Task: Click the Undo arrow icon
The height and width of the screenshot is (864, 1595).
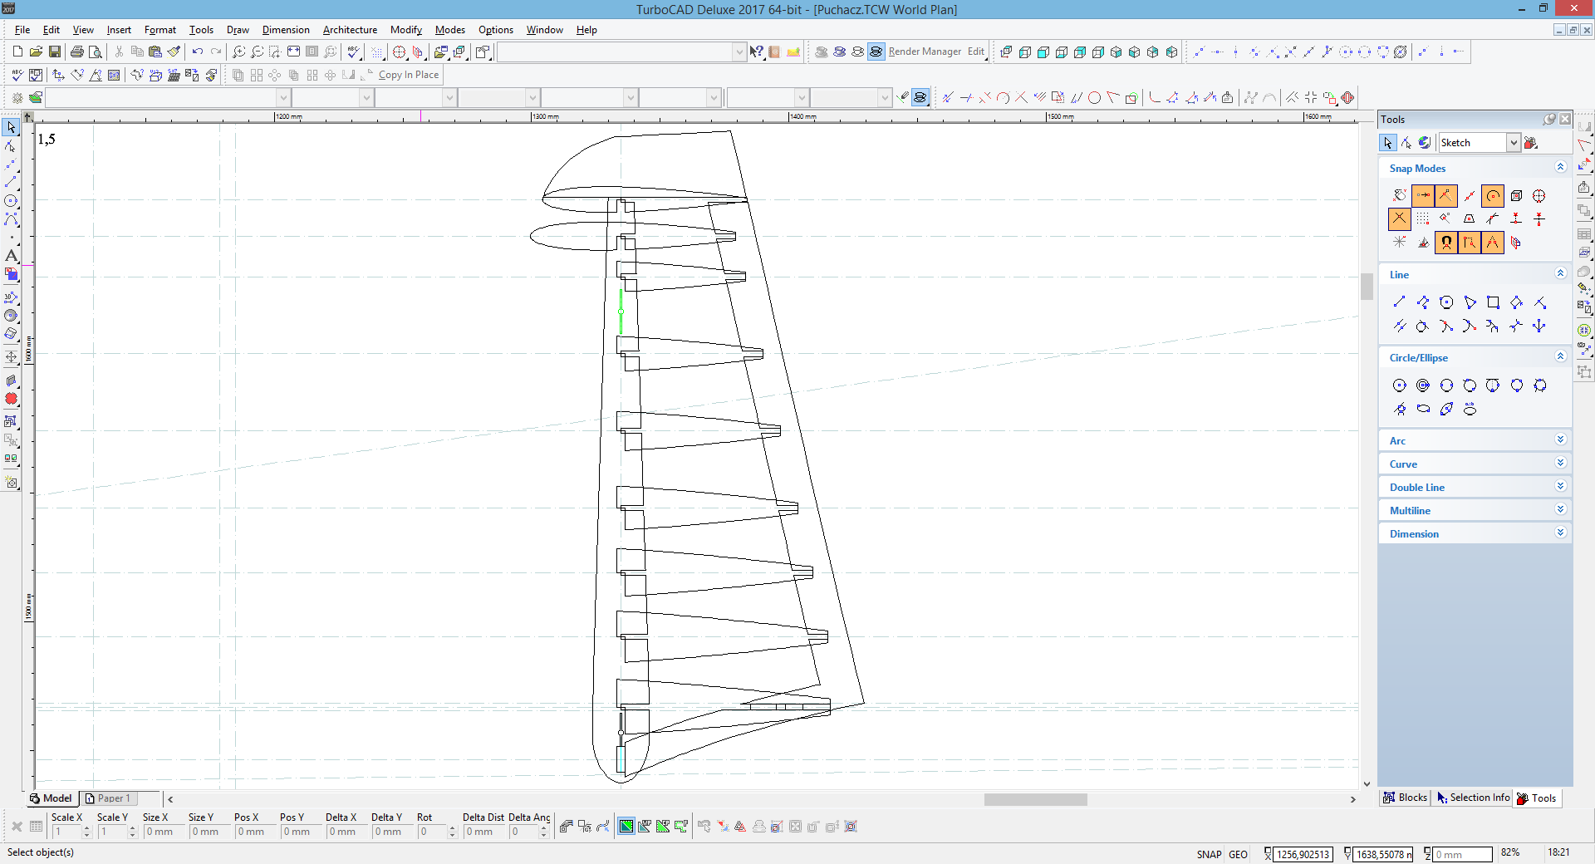Action: tap(197, 52)
